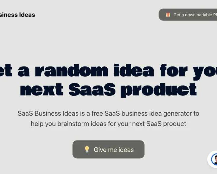217x174 pixels.
Task: Click the light bulb emoji icon
Action: (87, 150)
